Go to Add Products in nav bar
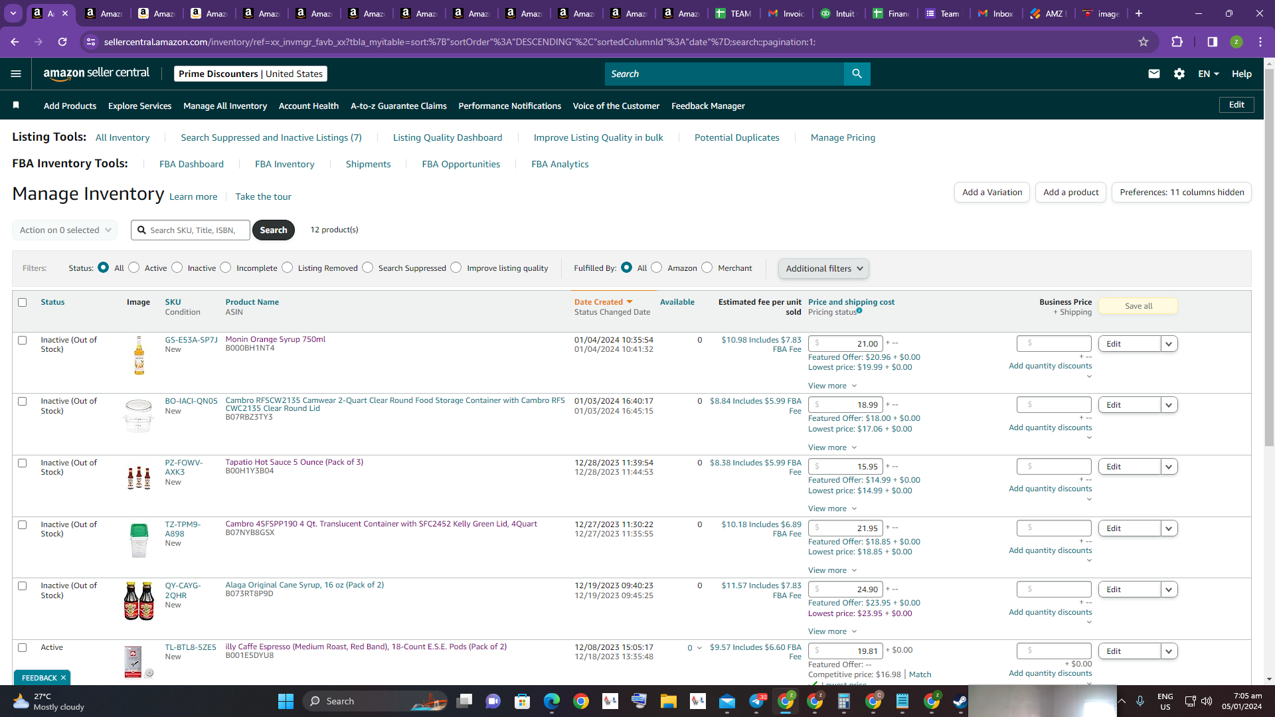The image size is (1275, 717). (x=70, y=106)
